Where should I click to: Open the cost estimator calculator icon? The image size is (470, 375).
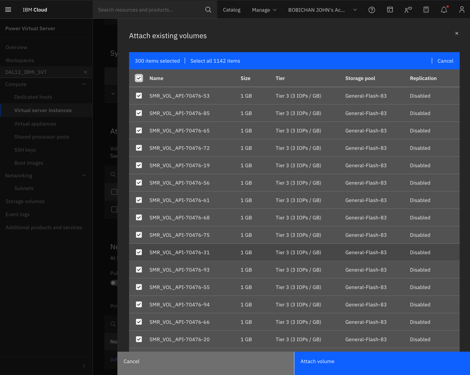426,9
